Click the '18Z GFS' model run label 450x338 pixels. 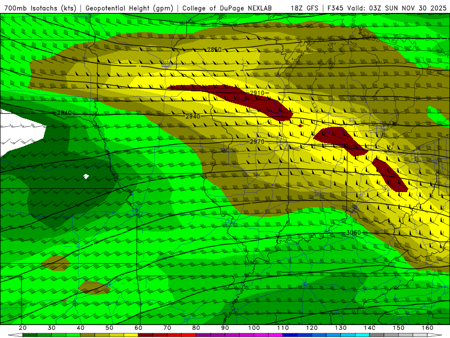coord(304,8)
